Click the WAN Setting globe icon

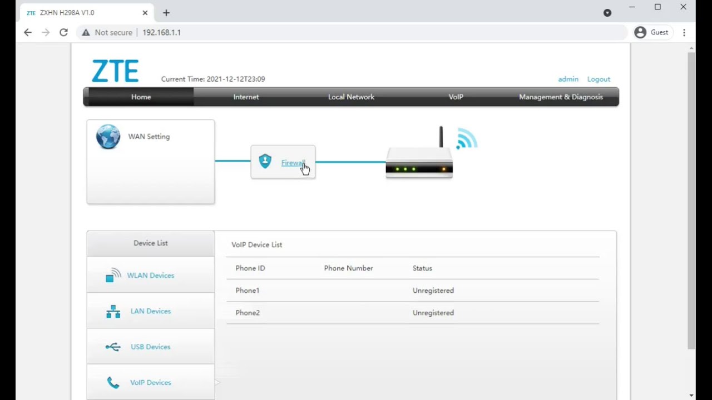(x=108, y=137)
